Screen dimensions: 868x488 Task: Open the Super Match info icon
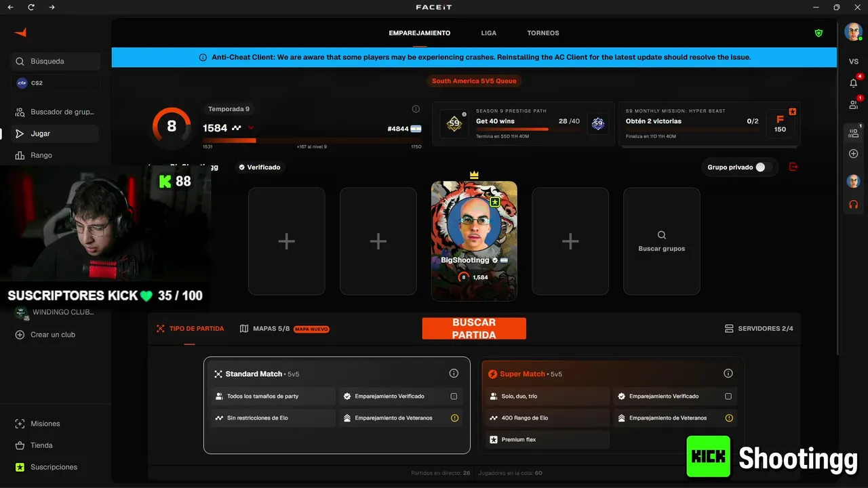728,373
